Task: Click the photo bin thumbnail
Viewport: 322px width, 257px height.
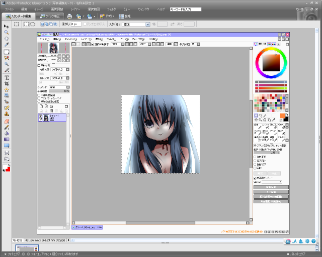Action: (x=27, y=248)
